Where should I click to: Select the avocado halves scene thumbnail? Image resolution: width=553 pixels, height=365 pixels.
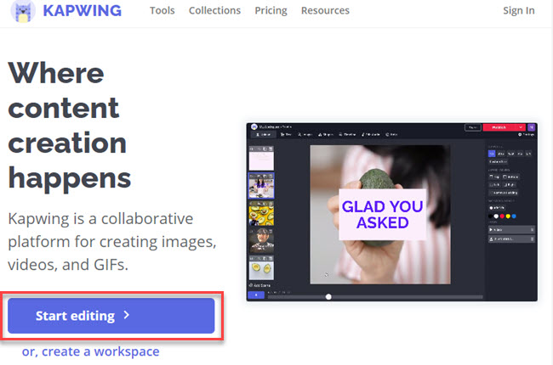(259, 270)
